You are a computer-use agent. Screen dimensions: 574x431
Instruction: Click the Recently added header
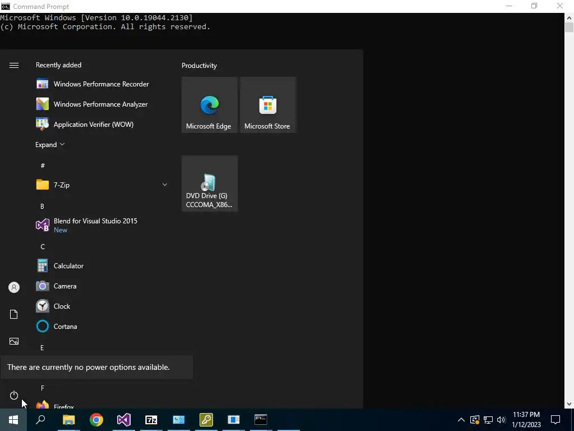(58, 65)
